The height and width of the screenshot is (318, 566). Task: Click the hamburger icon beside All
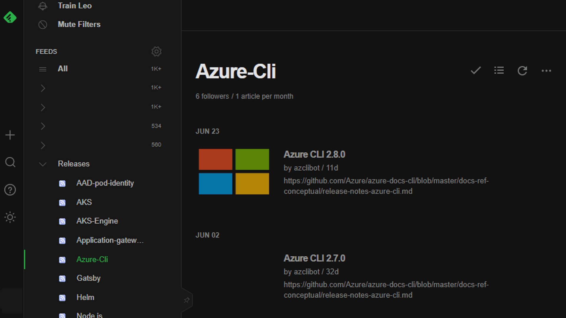[x=43, y=69]
